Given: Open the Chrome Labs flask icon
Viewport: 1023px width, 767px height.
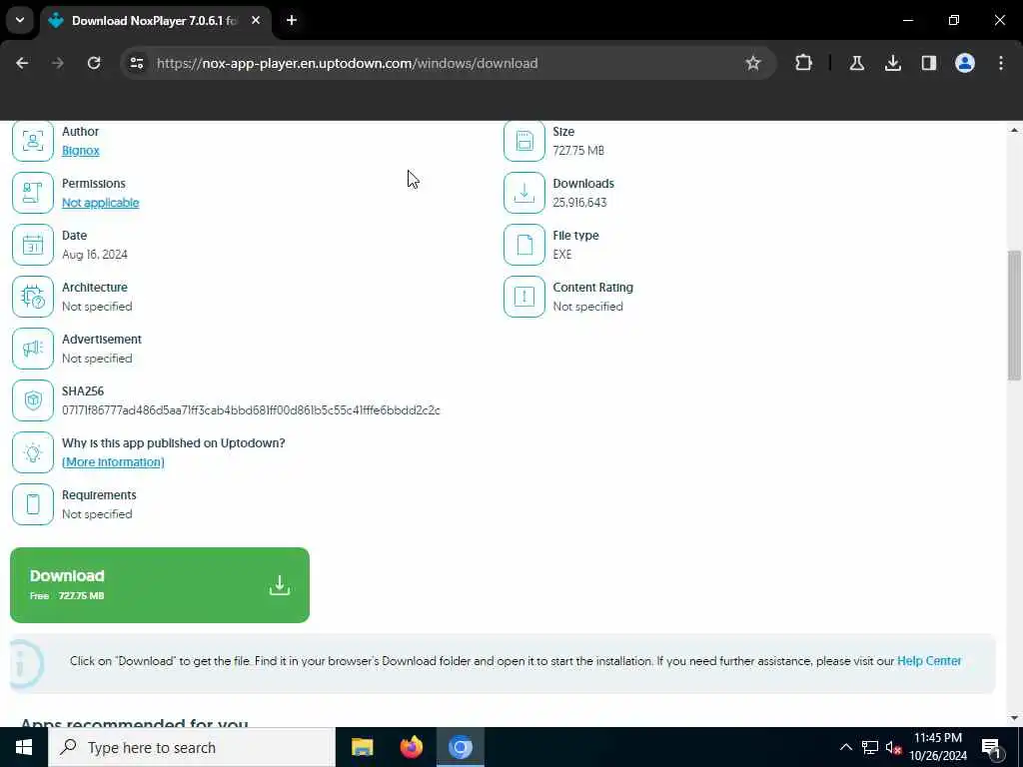Looking at the screenshot, I should tap(856, 63).
